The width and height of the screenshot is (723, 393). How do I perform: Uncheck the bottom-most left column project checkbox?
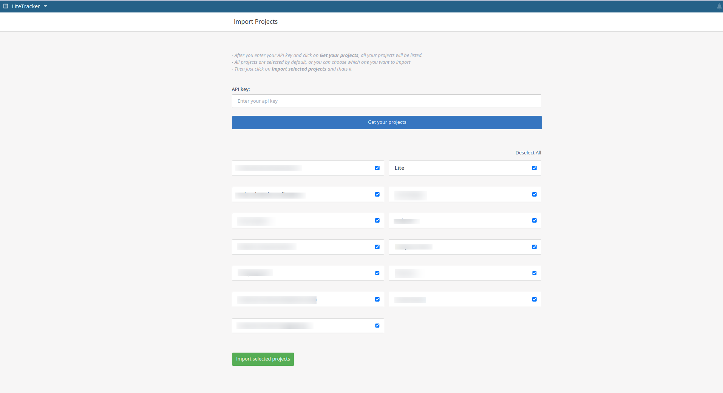(x=377, y=325)
